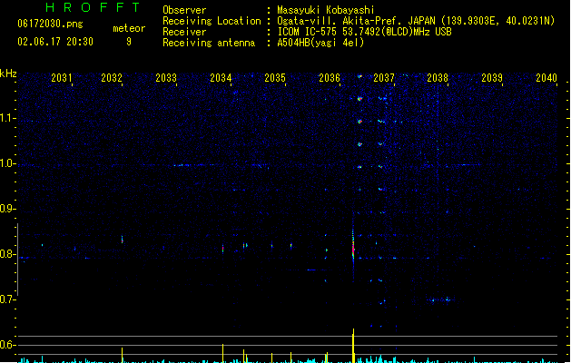Click the 0.8 kHz axis label
Image resolution: width=571 pixels, height=363 pixels.
[x=7, y=254]
